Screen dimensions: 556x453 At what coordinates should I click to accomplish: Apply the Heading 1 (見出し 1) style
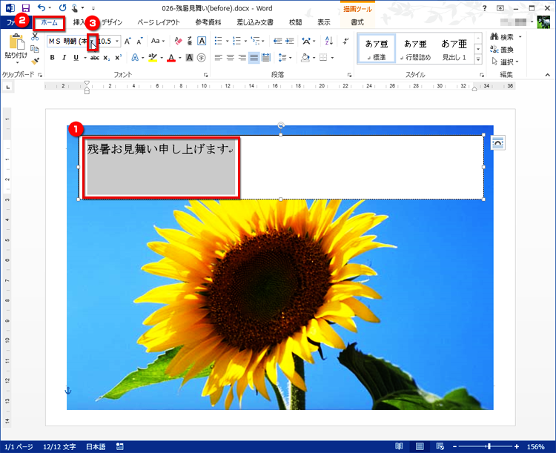[x=454, y=50]
